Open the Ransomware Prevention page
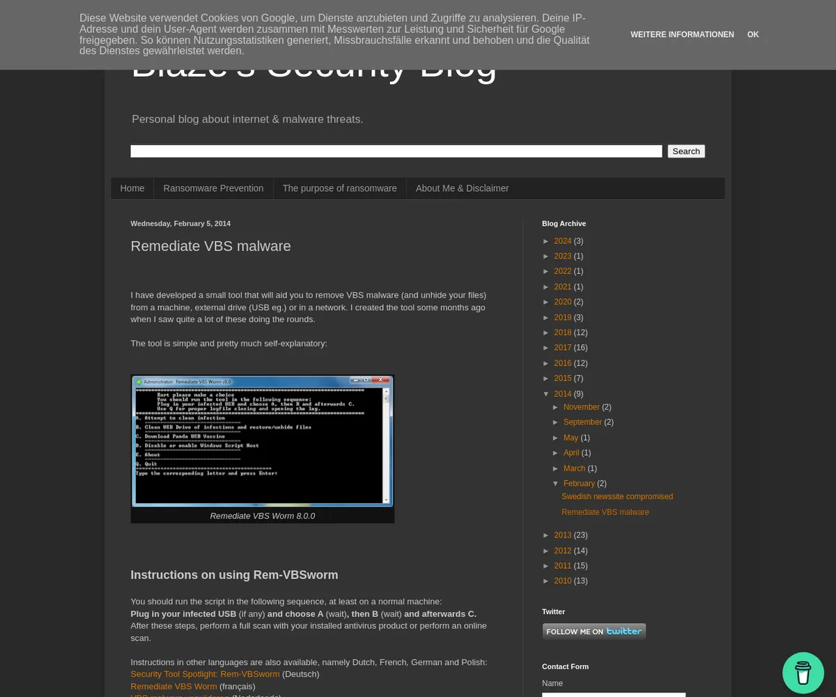The image size is (836, 697). click(x=212, y=187)
